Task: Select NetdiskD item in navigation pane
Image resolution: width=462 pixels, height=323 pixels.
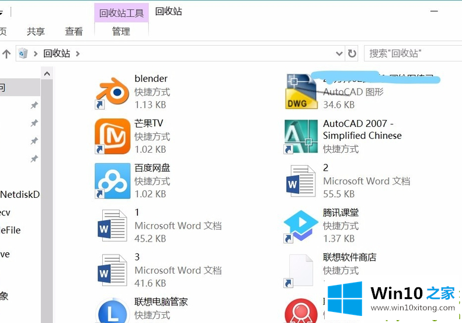Action: tap(20, 195)
